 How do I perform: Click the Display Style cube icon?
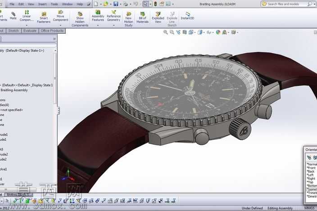click(x=200, y=32)
